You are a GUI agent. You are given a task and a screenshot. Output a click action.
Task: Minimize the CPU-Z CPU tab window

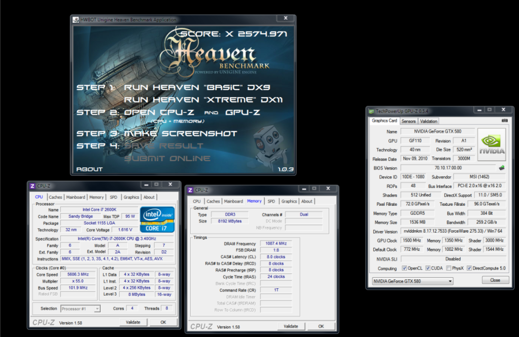point(146,184)
